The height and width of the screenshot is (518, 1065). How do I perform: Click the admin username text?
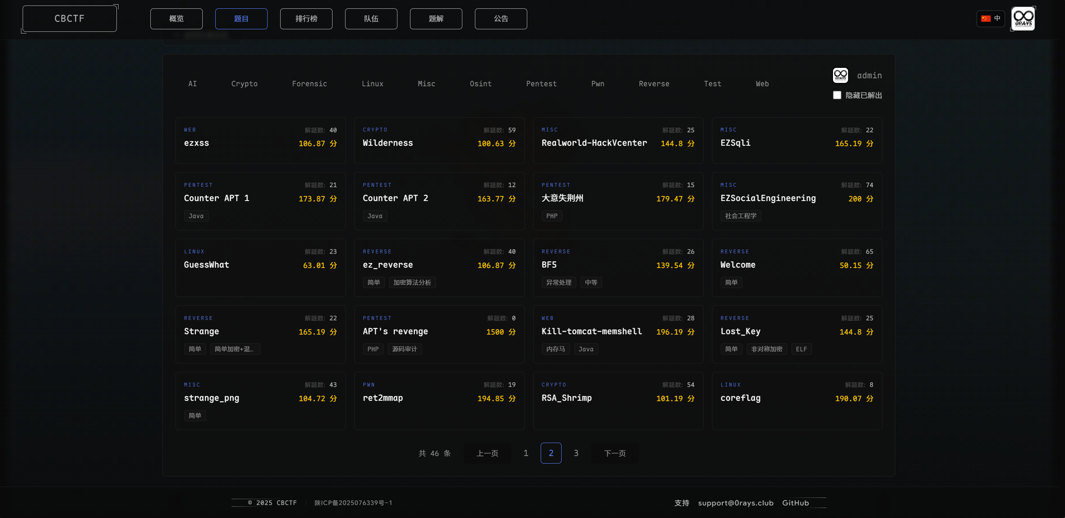tap(869, 75)
